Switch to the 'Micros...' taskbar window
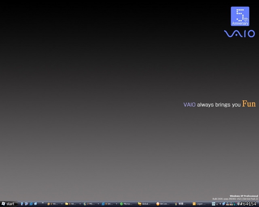The image size is (259, 207). 127,204
